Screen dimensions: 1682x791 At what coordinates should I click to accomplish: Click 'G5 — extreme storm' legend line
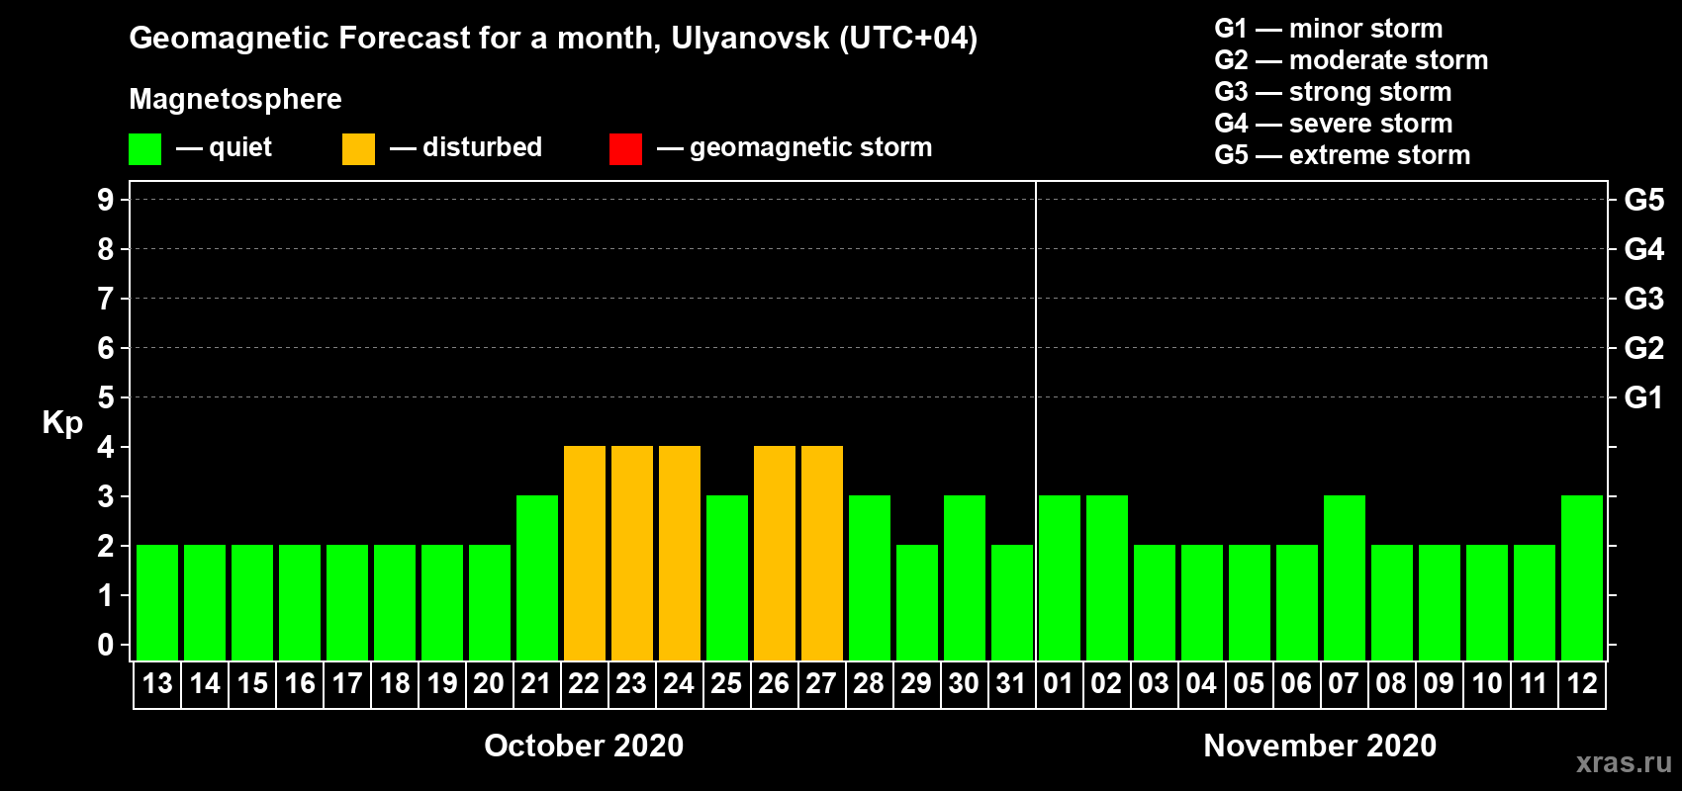(x=1342, y=154)
